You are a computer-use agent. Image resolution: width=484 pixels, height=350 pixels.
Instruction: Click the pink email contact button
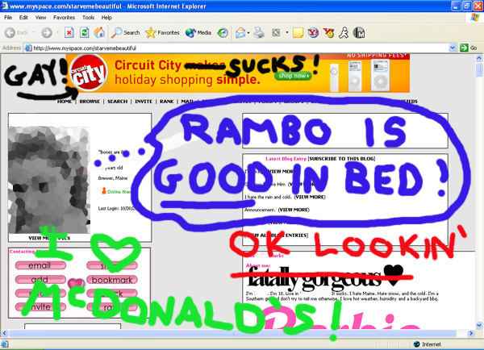click(40, 265)
